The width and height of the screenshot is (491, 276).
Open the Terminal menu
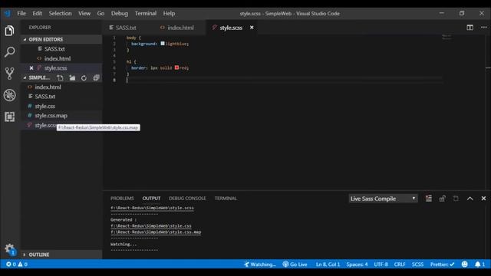click(146, 14)
